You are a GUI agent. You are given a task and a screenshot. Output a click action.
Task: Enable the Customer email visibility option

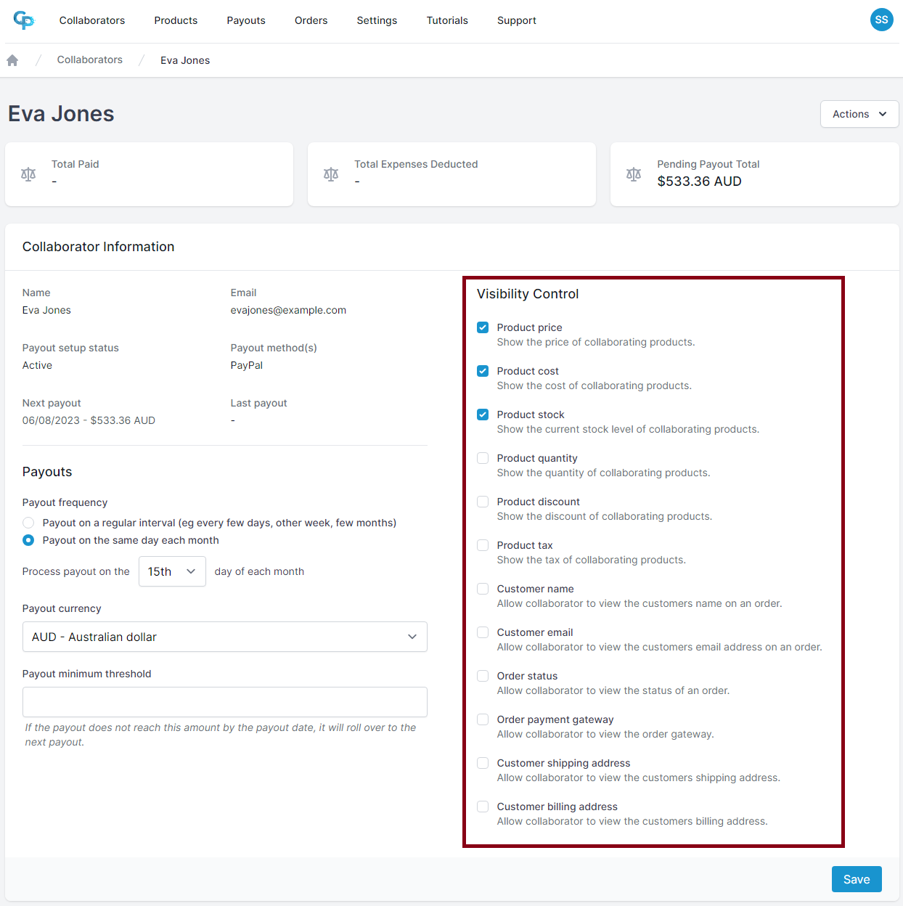483,632
